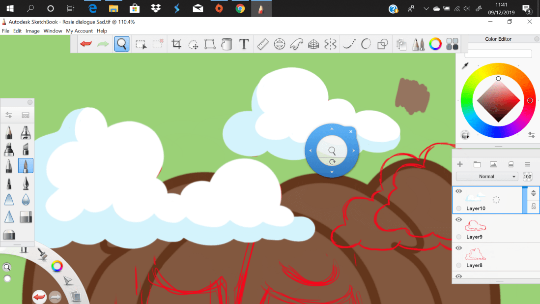Open the Window menu
The width and height of the screenshot is (540, 304).
point(53,30)
